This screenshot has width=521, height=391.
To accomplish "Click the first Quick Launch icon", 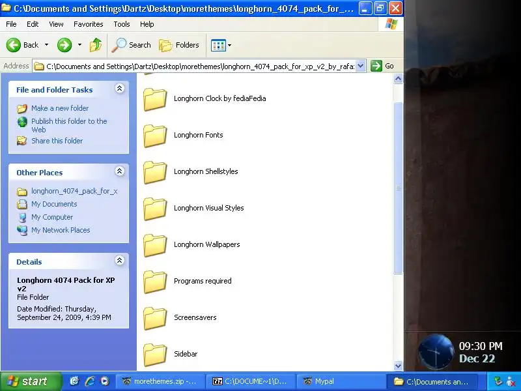I will tap(74, 381).
